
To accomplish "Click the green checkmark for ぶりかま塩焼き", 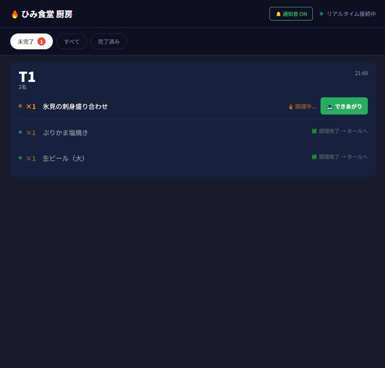I will coord(314,131).
